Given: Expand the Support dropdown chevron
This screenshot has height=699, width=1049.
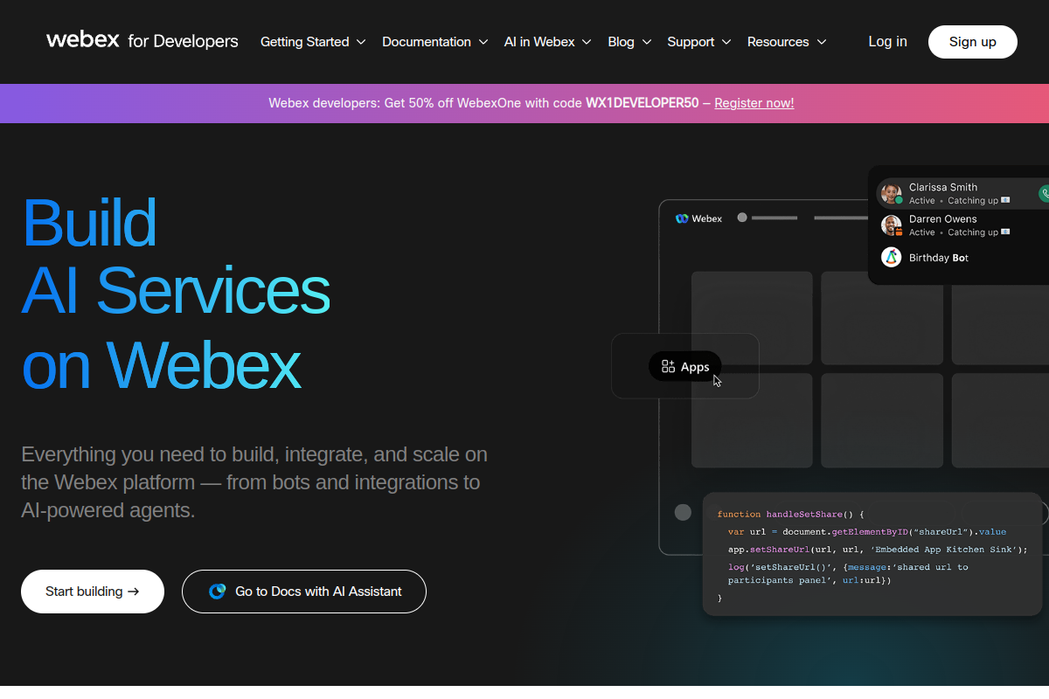Looking at the screenshot, I should pos(726,42).
